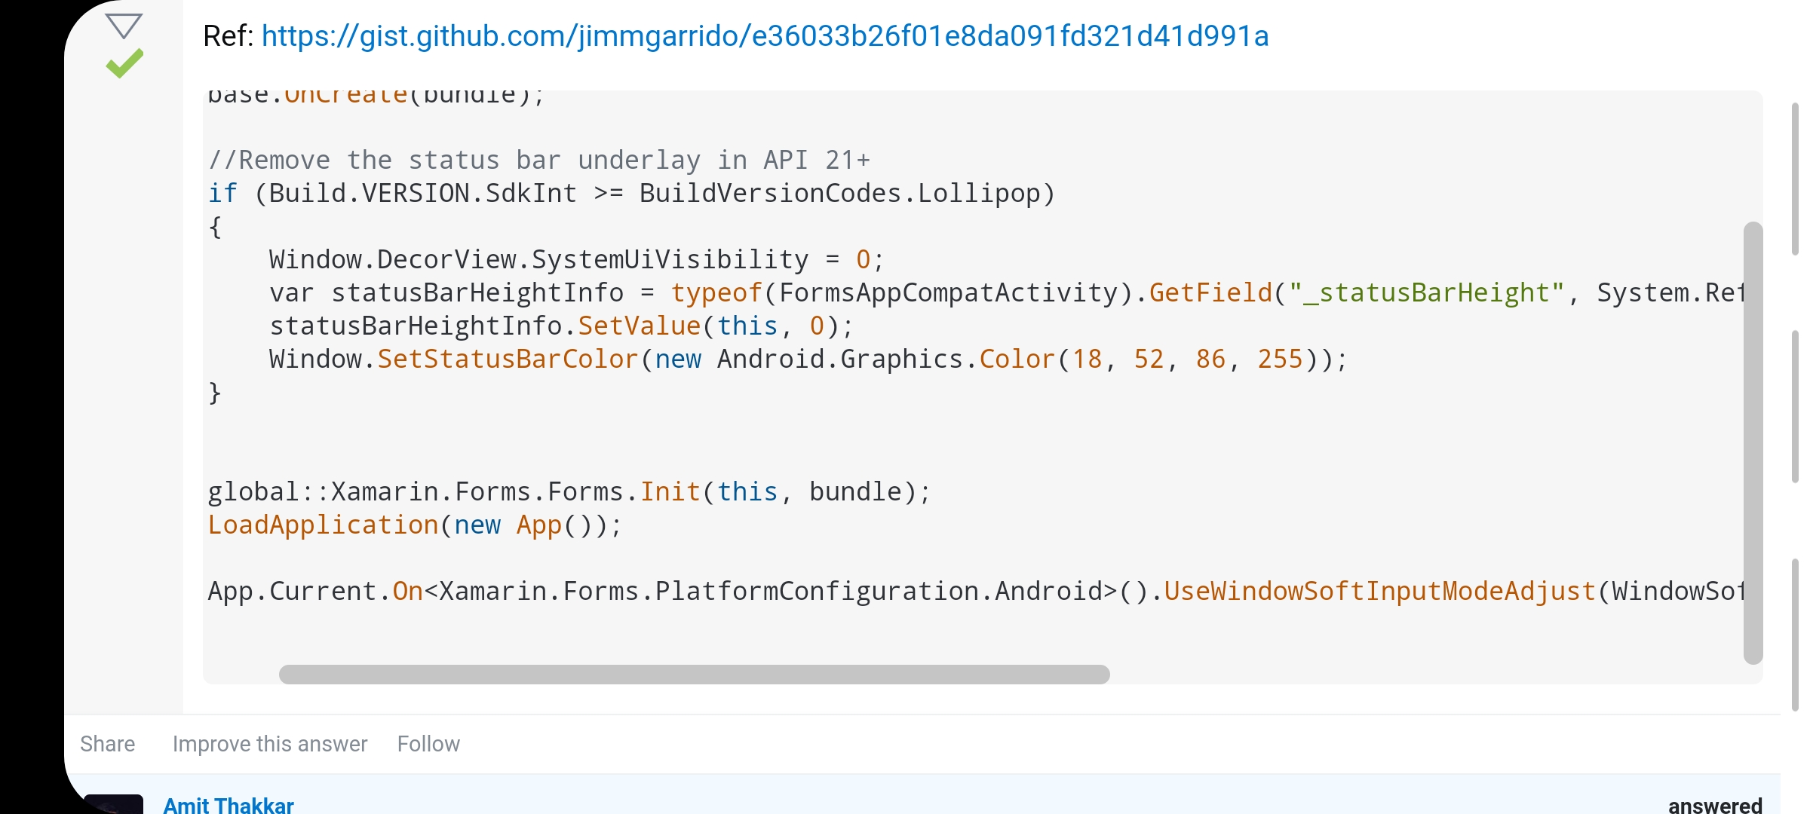The height and width of the screenshot is (814, 1810).
Task: Click the answerer's avatar thumbnail
Action: pos(113,804)
